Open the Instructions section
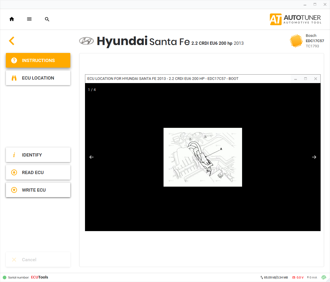The image size is (330, 282). click(x=38, y=61)
